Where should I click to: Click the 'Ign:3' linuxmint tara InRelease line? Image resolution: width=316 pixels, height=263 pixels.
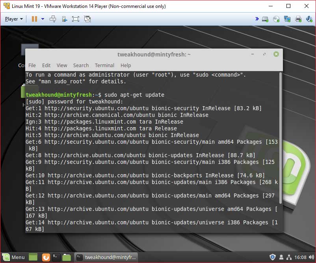(104, 122)
